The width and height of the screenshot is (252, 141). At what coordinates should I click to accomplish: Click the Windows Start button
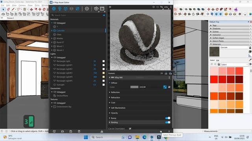(x=86, y=137)
